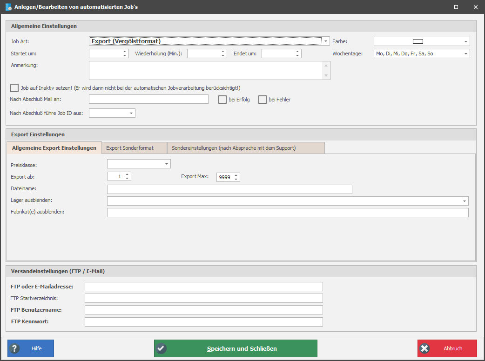Maximize the dialog window
This screenshot has width=485, height=361.
tap(456, 7)
